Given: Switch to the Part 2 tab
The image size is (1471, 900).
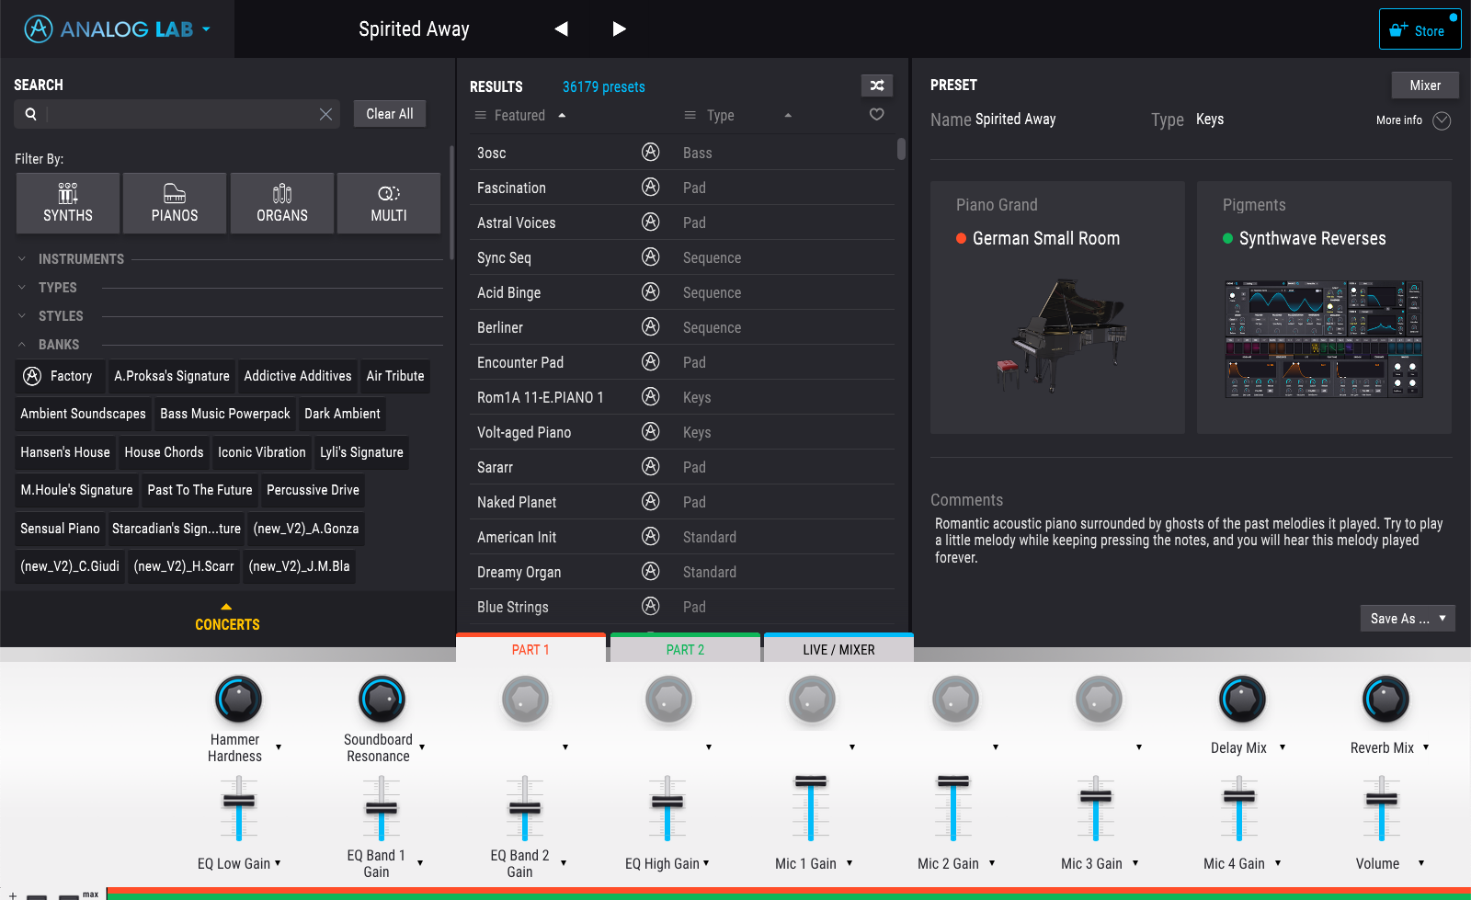Looking at the screenshot, I should [685, 649].
